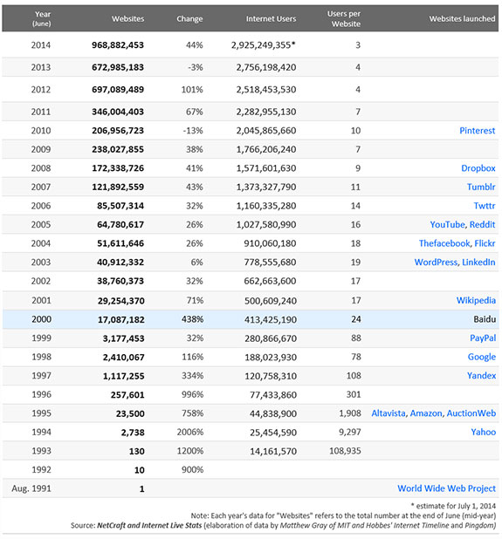Open the Yahoo link

tap(484, 432)
